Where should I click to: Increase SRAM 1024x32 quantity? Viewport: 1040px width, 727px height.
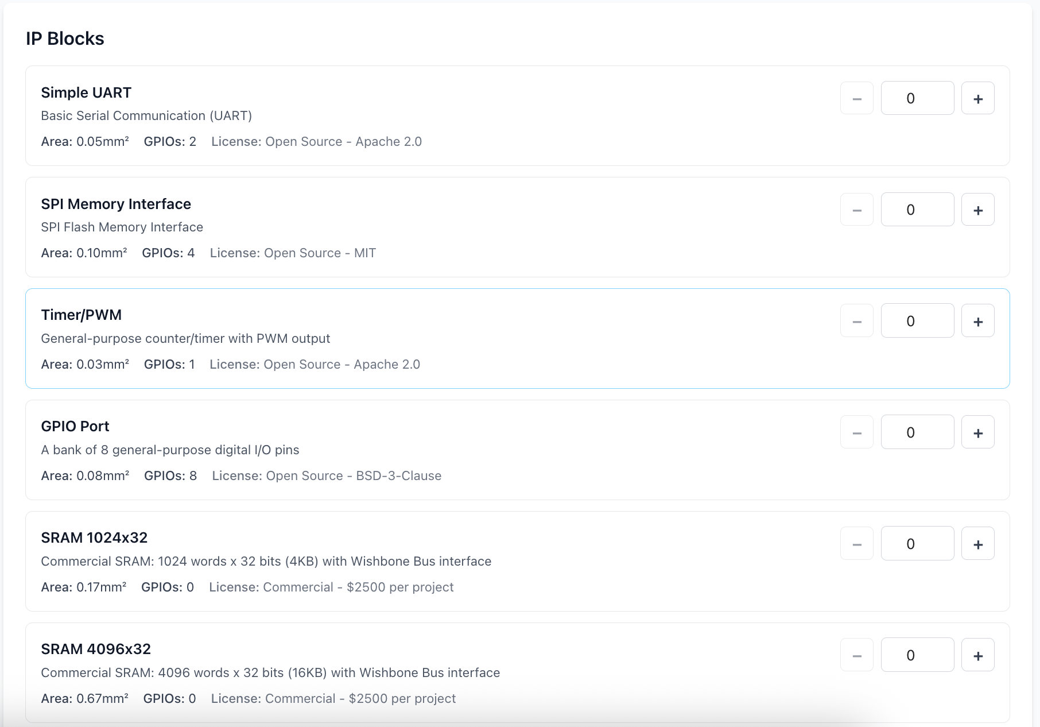tap(977, 544)
